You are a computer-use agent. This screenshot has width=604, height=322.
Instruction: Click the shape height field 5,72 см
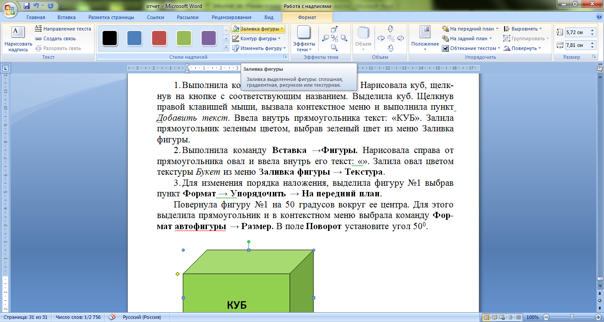tap(577, 32)
